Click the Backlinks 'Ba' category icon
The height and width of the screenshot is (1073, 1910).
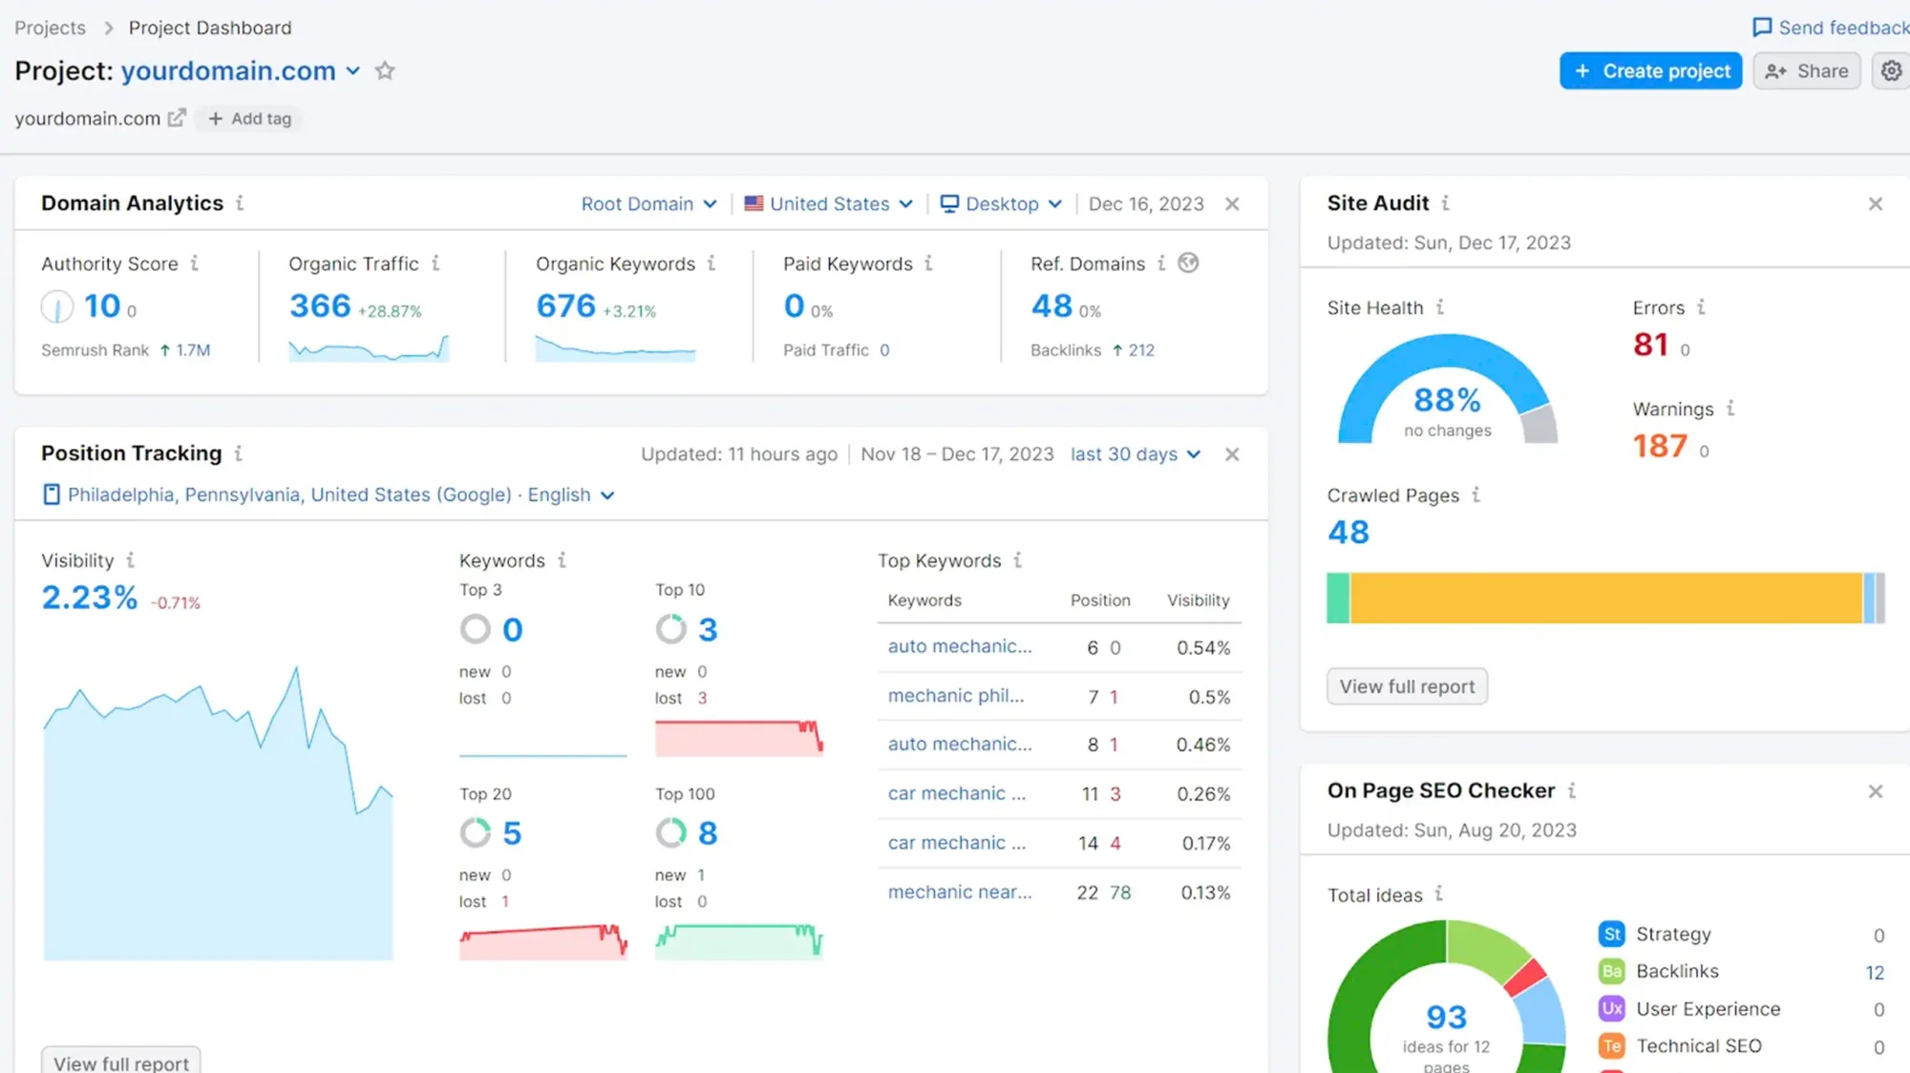(1612, 971)
